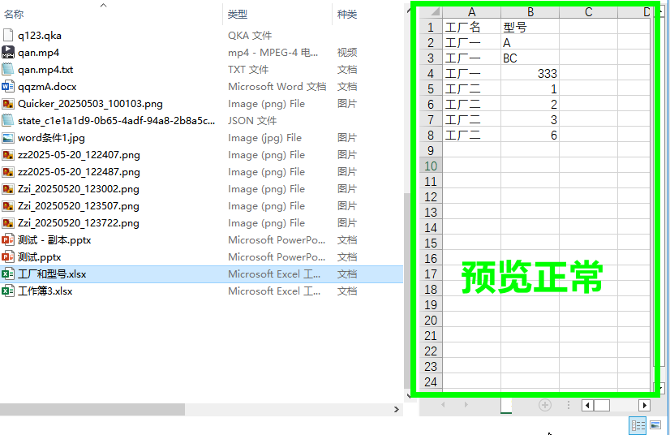The height and width of the screenshot is (435, 670).
Task: Toggle sort direction arrow above 名称
Action: (103, 5)
